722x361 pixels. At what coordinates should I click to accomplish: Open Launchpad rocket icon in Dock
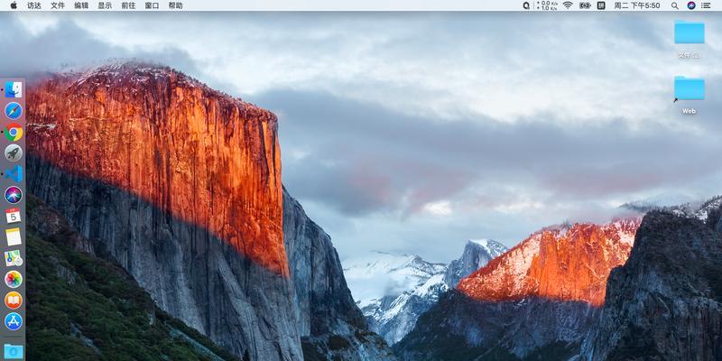point(14,153)
